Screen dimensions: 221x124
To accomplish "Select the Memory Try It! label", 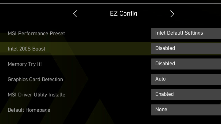I will click(x=25, y=64).
